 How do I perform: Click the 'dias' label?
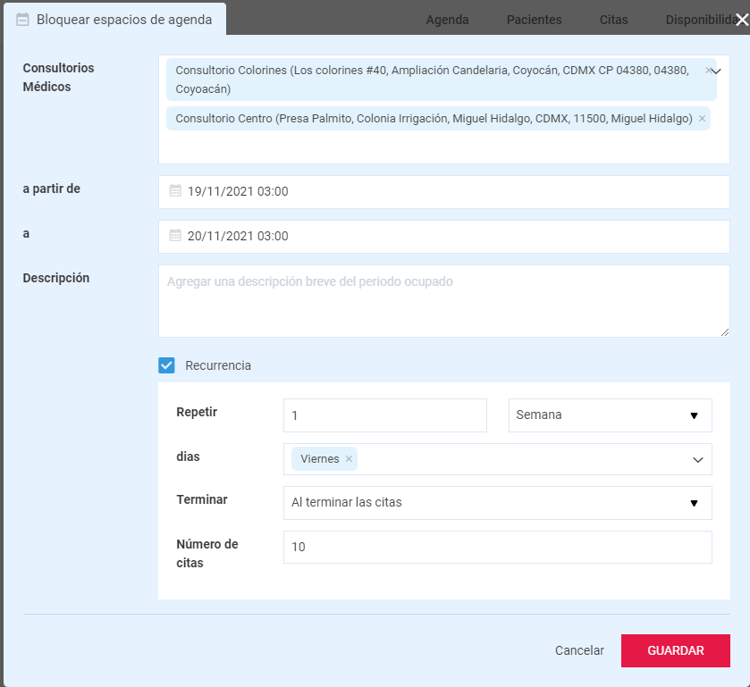(x=188, y=457)
